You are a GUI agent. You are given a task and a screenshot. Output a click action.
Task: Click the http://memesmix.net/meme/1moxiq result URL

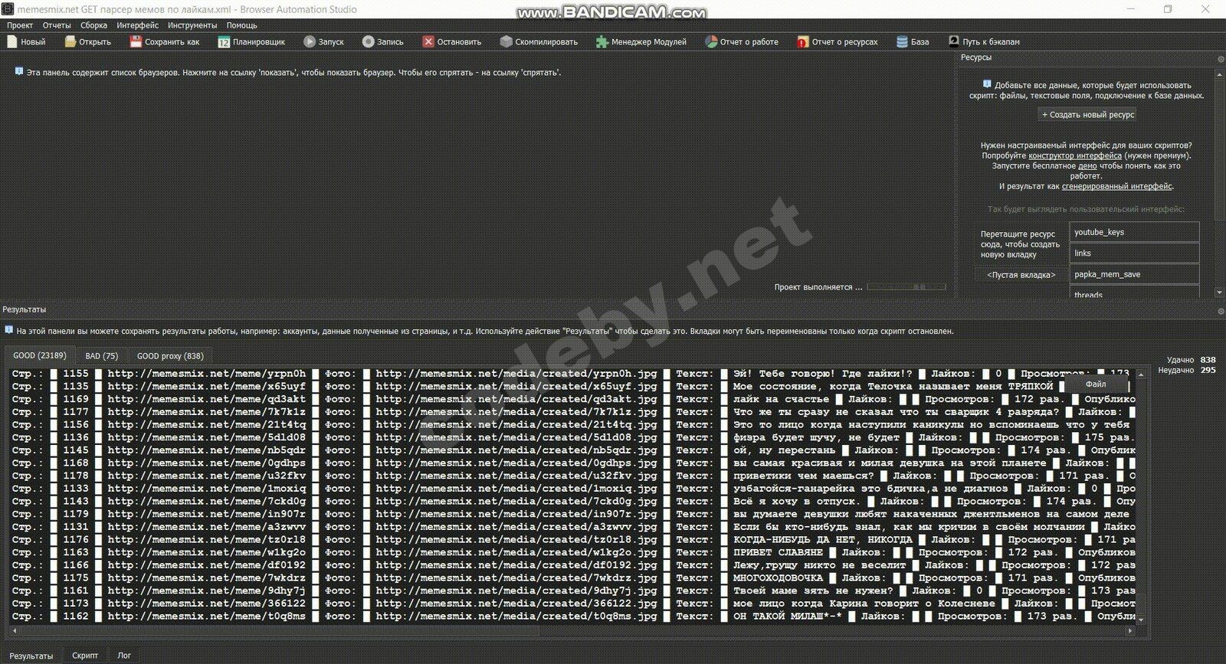click(x=207, y=489)
